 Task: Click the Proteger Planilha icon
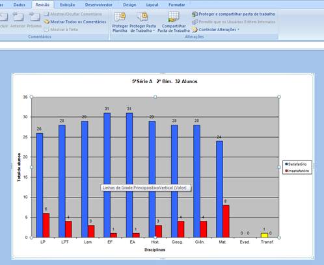pos(120,17)
